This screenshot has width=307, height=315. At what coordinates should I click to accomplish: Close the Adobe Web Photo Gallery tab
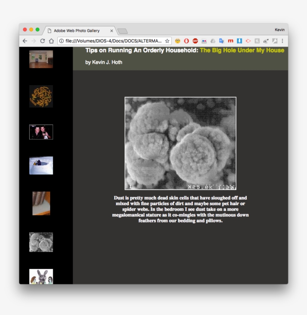tap(112, 31)
